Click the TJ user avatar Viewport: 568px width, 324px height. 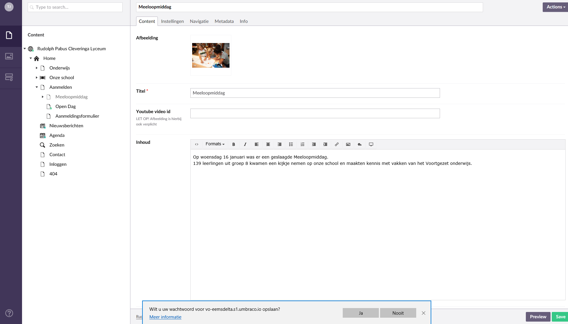point(9,7)
